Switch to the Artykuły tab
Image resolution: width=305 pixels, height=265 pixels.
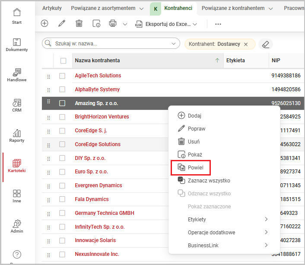click(x=52, y=8)
